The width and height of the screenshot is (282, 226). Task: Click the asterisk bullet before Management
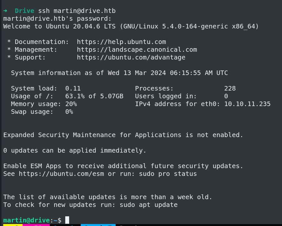point(9,50)
